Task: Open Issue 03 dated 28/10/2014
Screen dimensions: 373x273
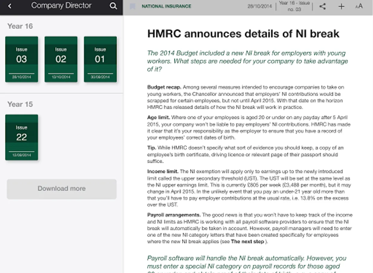Action: click(21, 59)
